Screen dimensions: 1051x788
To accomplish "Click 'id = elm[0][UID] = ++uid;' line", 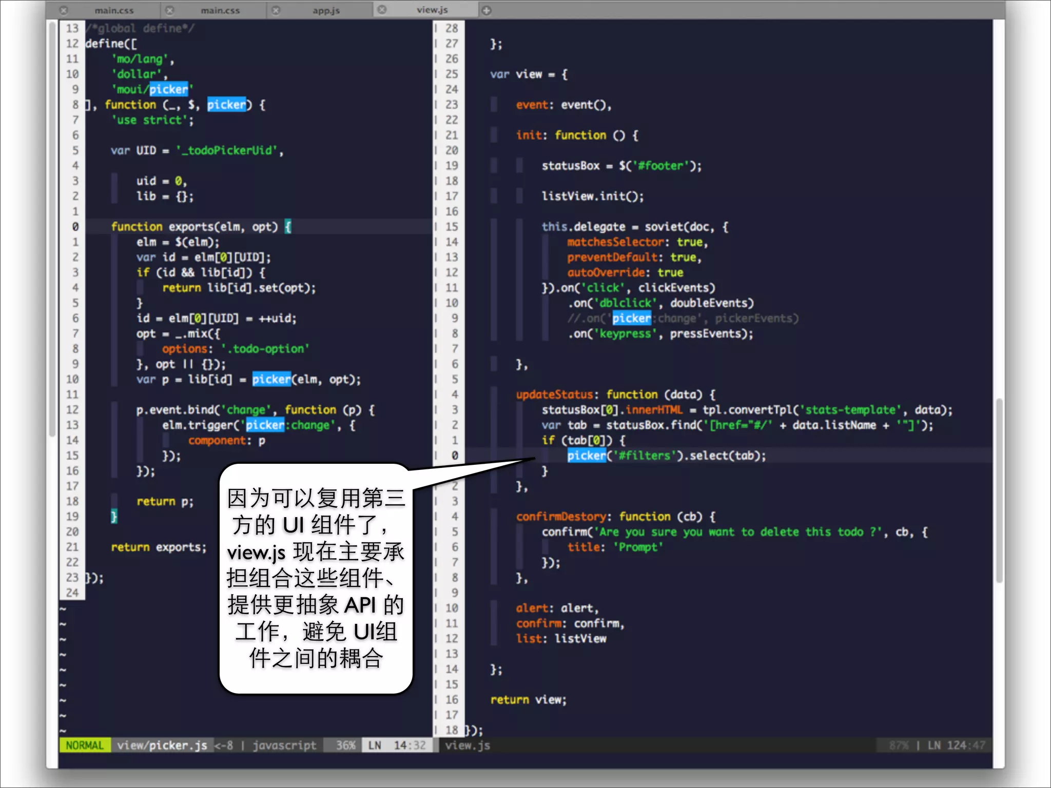I will (x=217, y=319).
